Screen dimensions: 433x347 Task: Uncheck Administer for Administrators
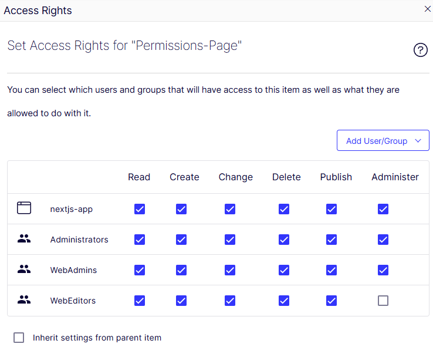pyautogui.click(x=383, y=240)
